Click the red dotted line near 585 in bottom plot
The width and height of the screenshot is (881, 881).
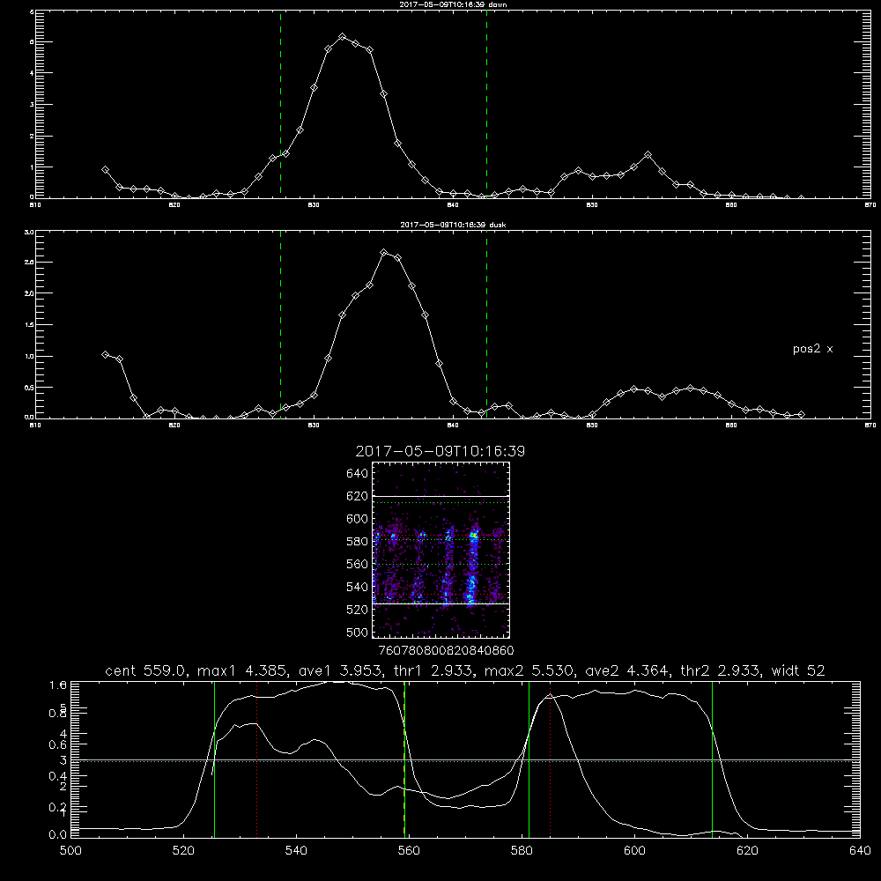coord(550,759)
